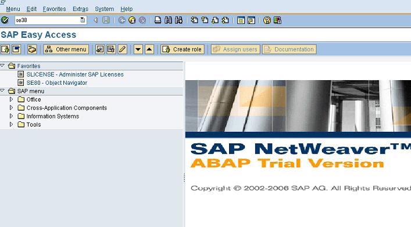Click the Print icon
Screen dimensions: 411x227
pos(158,20)
